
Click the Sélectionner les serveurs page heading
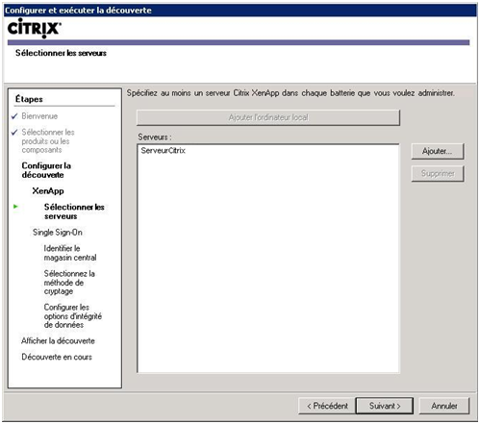pyautogui.click(x=61, y=53)
